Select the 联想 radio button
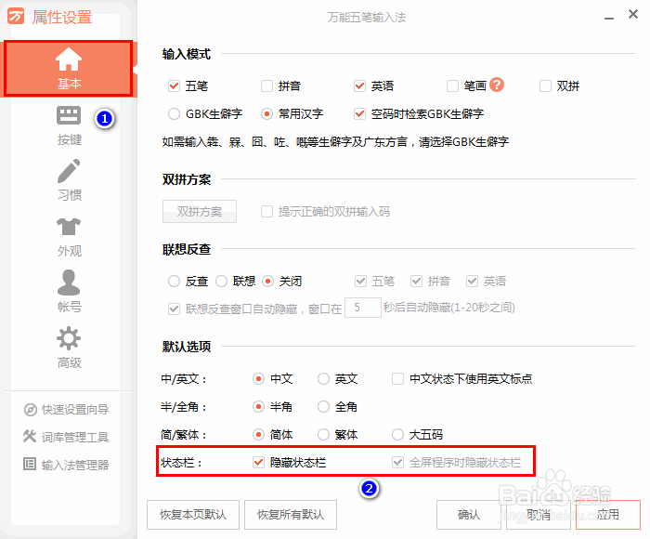 [221, 282]
